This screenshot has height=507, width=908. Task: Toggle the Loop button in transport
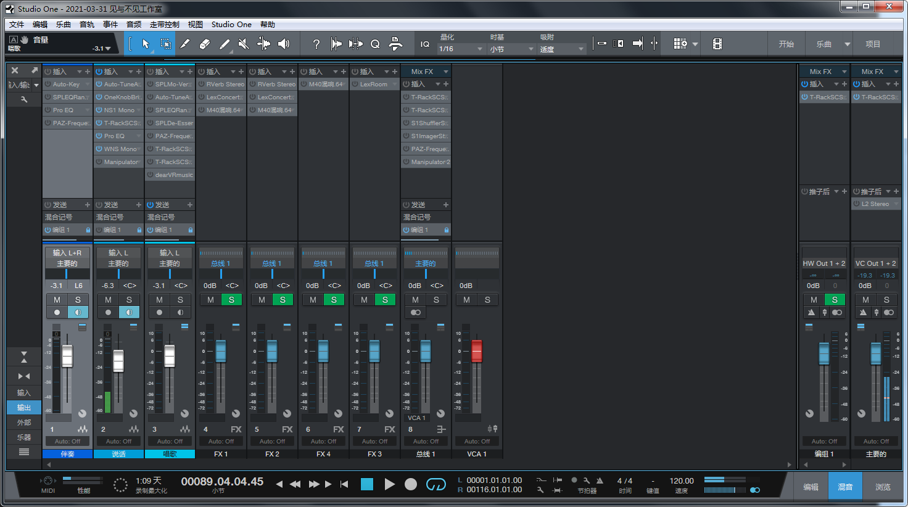(x=435, y=484)
